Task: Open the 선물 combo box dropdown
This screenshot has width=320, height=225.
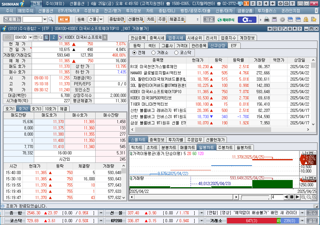Action: [x=101, y=19]
